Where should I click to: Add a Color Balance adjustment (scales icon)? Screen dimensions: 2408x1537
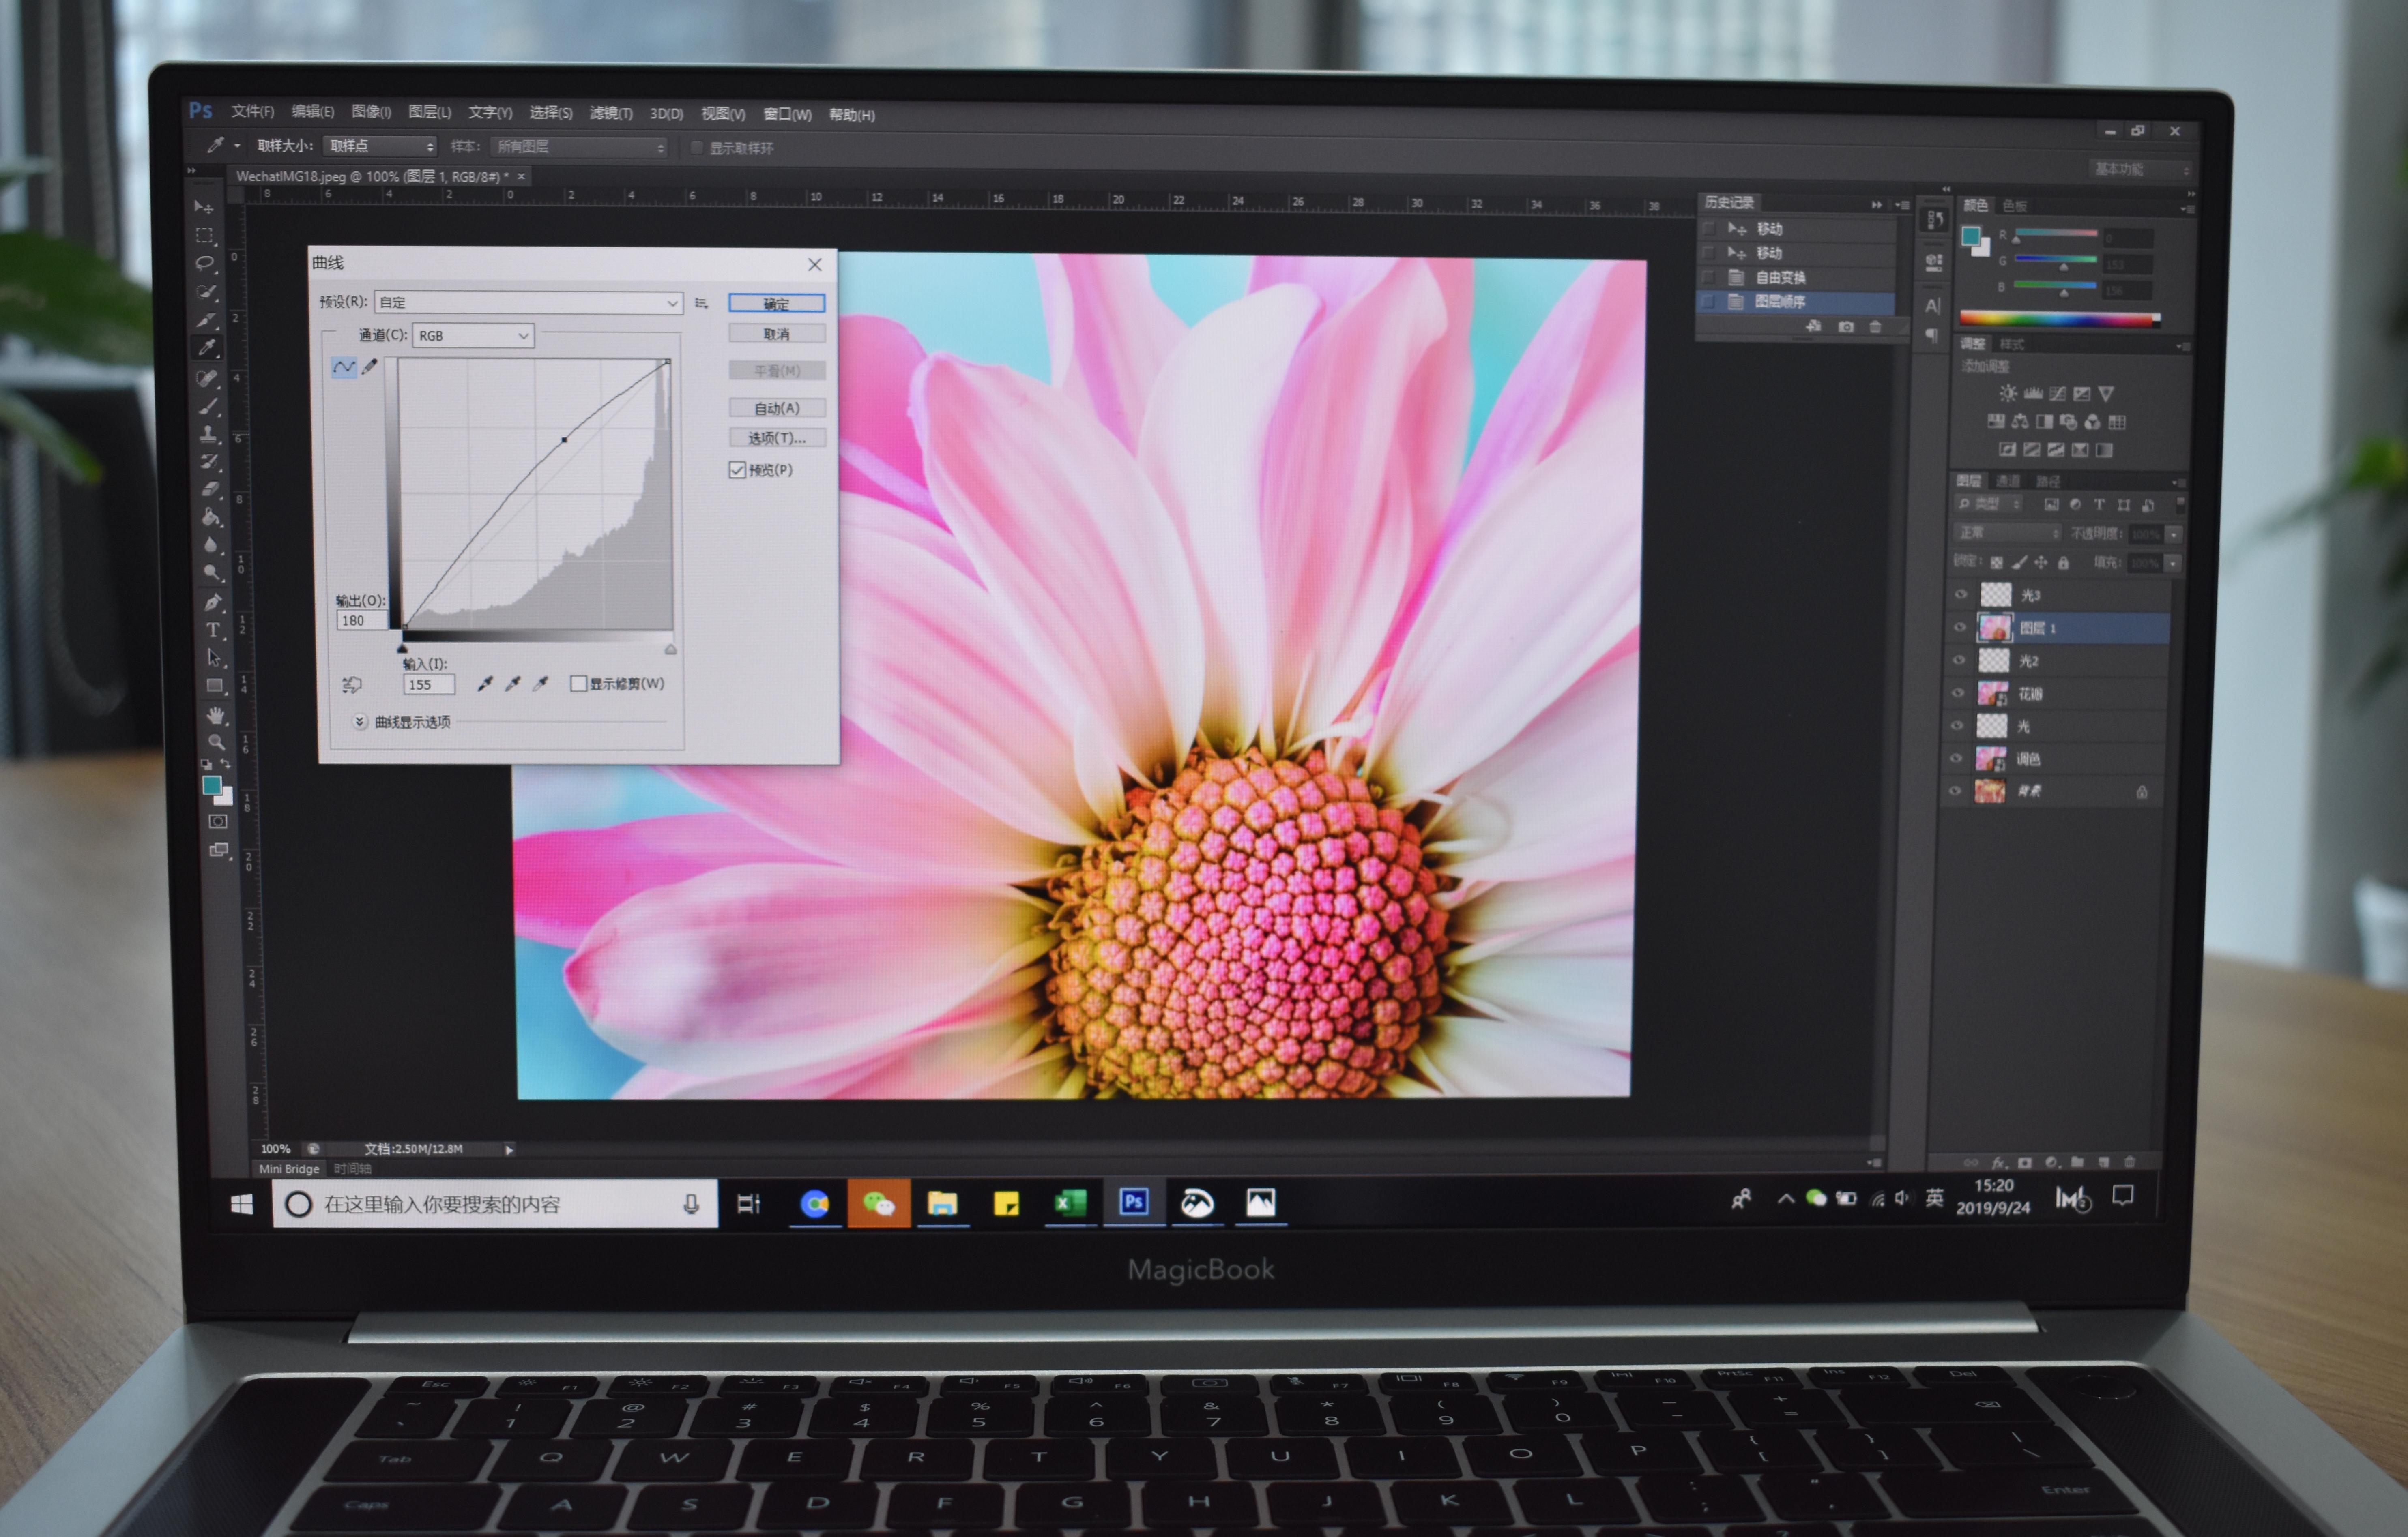2020,422
